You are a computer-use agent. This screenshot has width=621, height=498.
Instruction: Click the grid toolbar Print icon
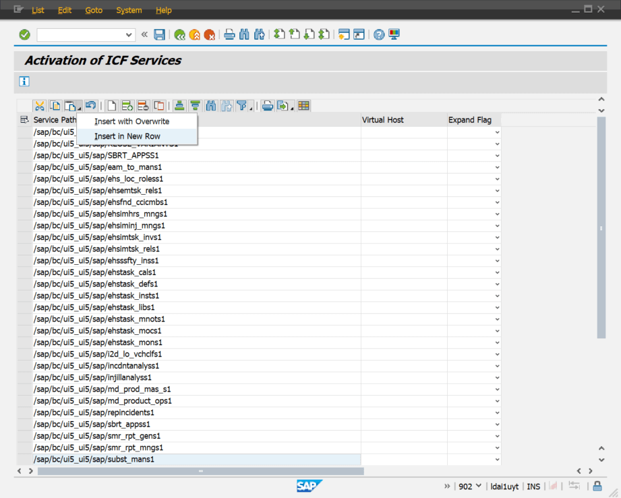pos(268,106)
